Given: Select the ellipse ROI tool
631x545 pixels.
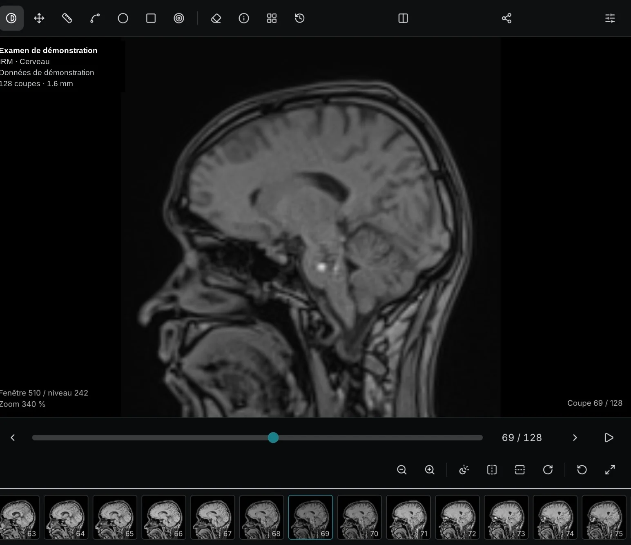Looking at the screenshot, I should pos(123,18).
